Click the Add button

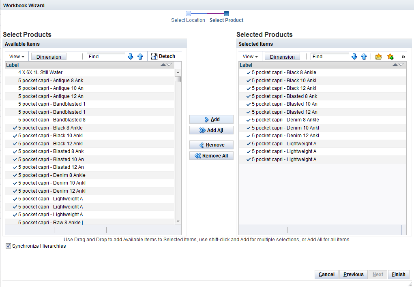point(211,119)
